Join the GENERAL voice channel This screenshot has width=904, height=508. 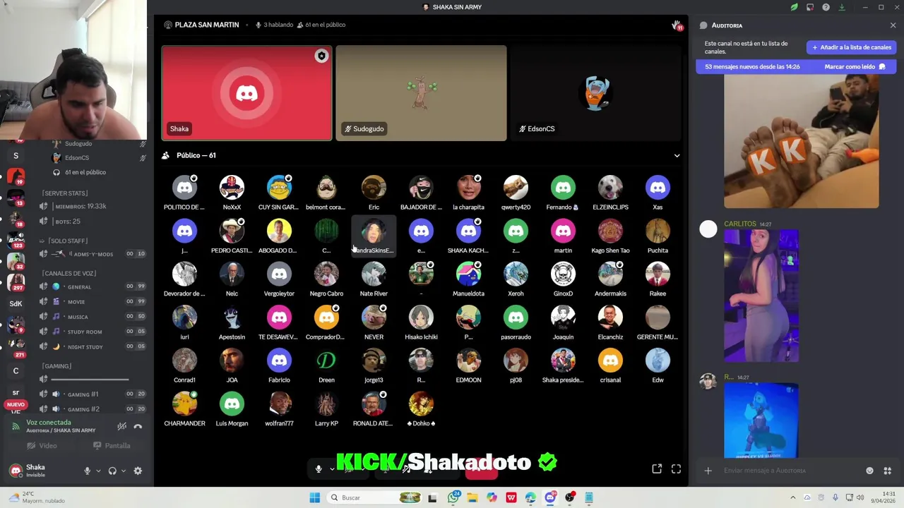(93, 286)
